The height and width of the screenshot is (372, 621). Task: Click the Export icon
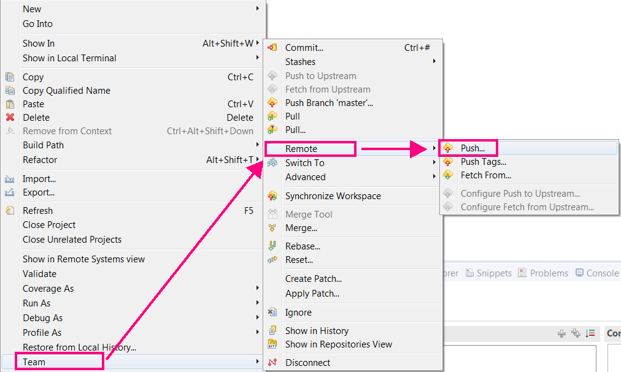(10, 192)
